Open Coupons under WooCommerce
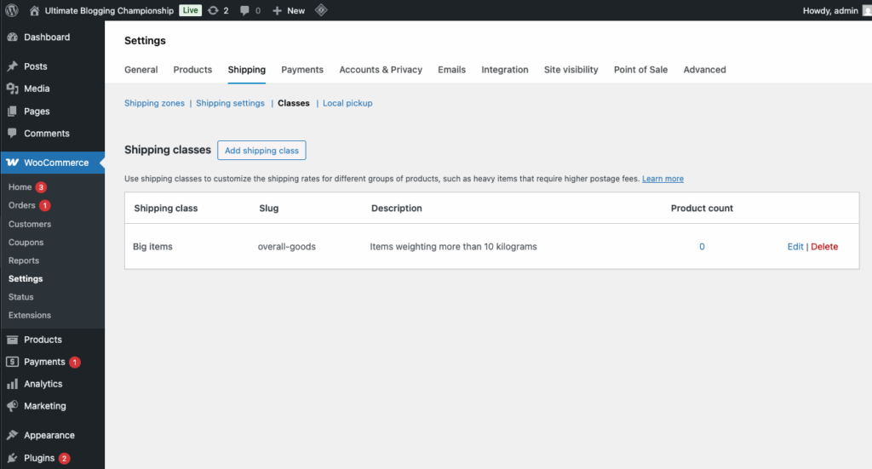The width and height of the screenshot is (872, 469). pos(26,243)
